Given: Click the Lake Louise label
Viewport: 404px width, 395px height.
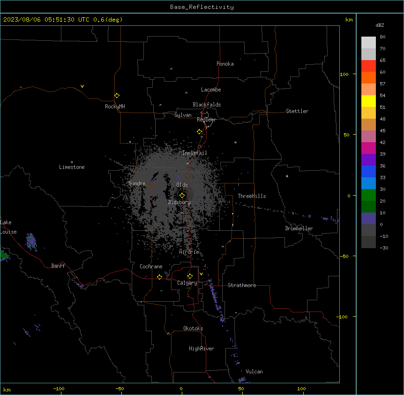Looking at the screenshot, I should coord(7,227).
